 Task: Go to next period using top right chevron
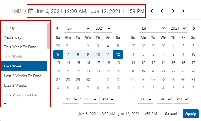[x=173, y=11]
